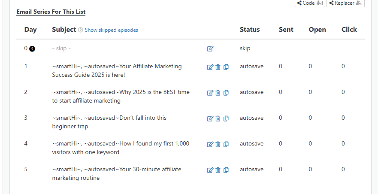Edit the day 5 30-minute routine email

tap(210, 170)
